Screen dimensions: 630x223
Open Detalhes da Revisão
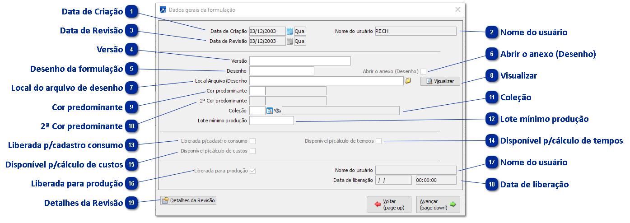pos(189,200)
